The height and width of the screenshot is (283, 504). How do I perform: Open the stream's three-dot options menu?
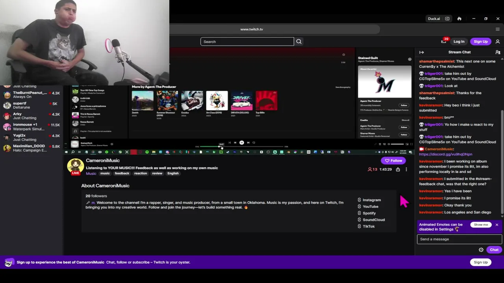(x=406, y=169)
